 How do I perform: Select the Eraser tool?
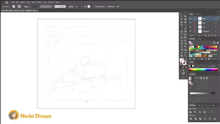point(185,31)
